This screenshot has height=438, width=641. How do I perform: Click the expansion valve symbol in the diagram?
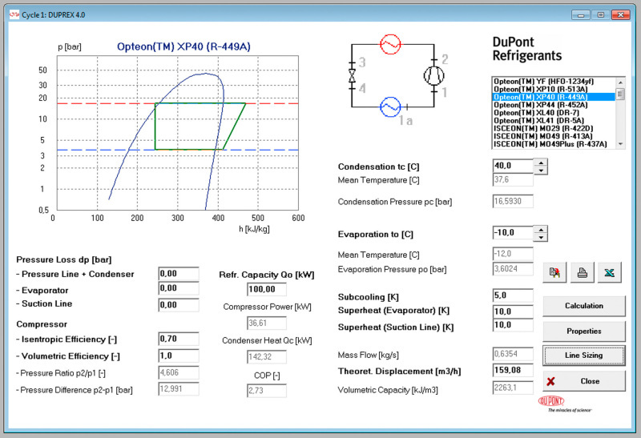pos(352,75)
